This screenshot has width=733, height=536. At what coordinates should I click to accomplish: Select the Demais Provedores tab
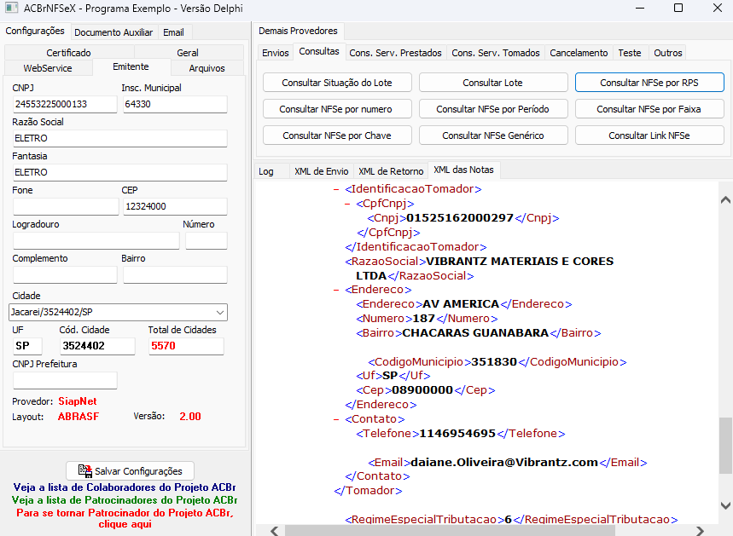(299, 31)
